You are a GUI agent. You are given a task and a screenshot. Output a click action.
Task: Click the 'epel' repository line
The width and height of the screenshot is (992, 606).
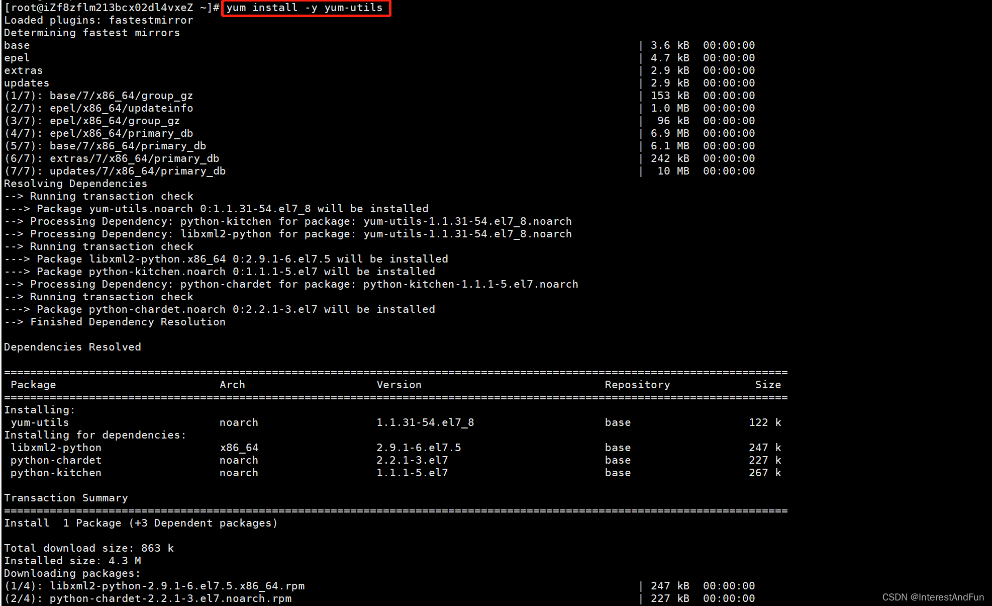click(17, 58)
